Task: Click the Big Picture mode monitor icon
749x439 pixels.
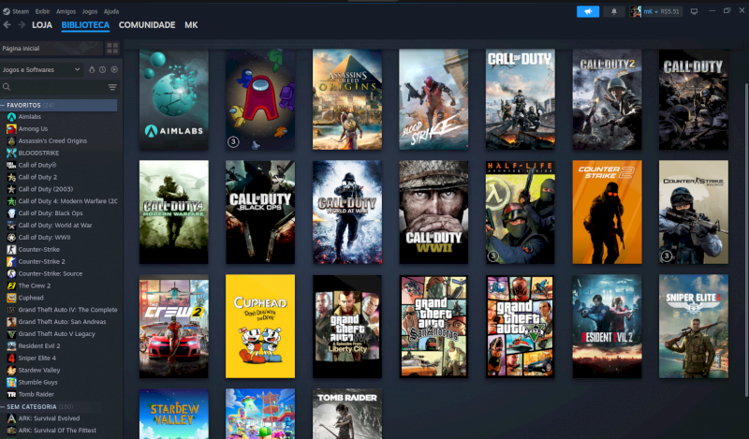Action: click(694, 11)
